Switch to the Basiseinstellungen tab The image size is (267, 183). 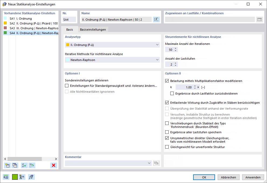93,30
